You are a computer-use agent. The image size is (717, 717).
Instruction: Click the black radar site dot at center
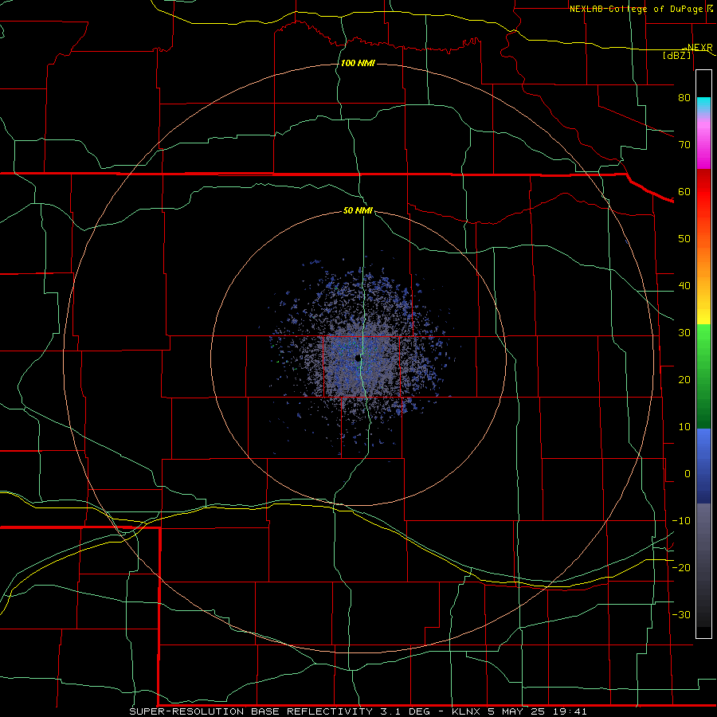pyautogui.click(x=358, y=358)
